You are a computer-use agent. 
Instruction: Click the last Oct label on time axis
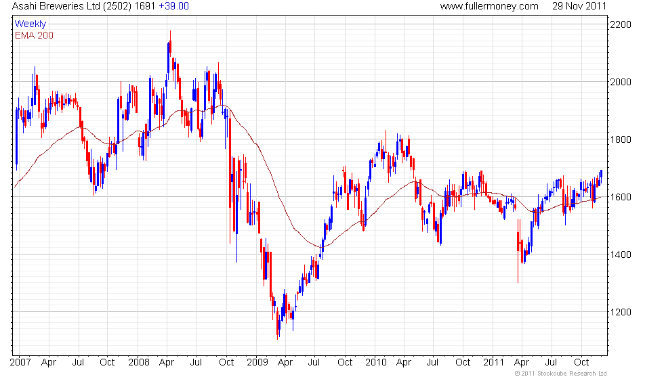click(581, 363)
